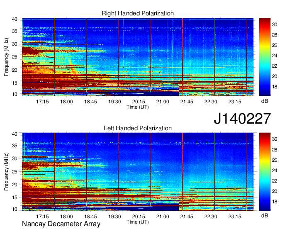Image resolution: width=282 pixels, height=229 pixels.
Task: Click 21:00 tick on Right Handed time axis
Action: tap(163, 102)
